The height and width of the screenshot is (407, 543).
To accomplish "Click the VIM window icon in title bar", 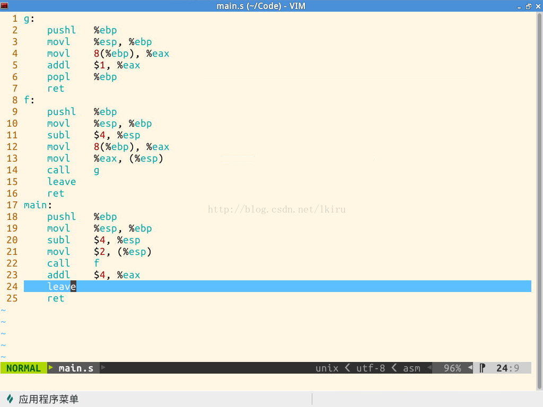I will click(x=4, y=5).
